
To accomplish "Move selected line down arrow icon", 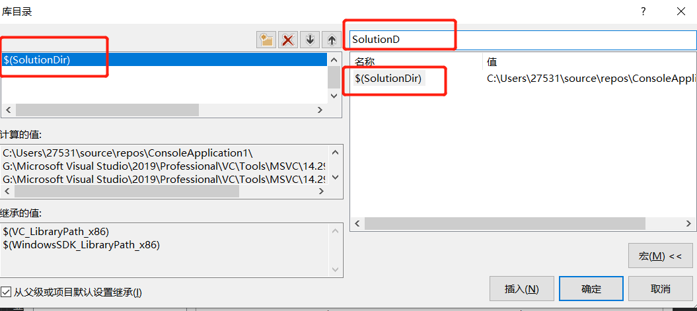I will tap(310, 40).
